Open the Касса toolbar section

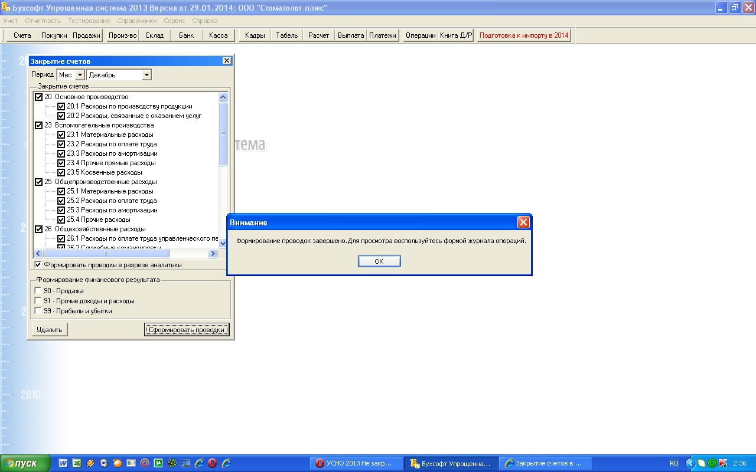tap(218, 35)
